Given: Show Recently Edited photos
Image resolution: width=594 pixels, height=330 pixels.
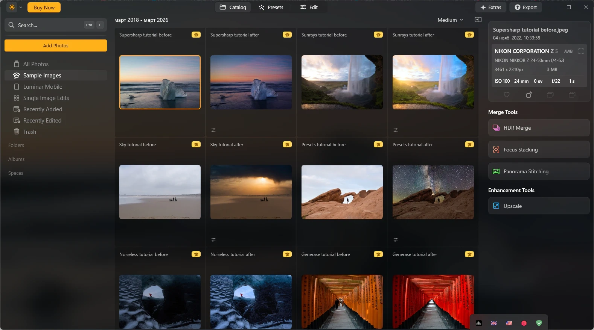Looking at the screenshot, I should 56,121.
